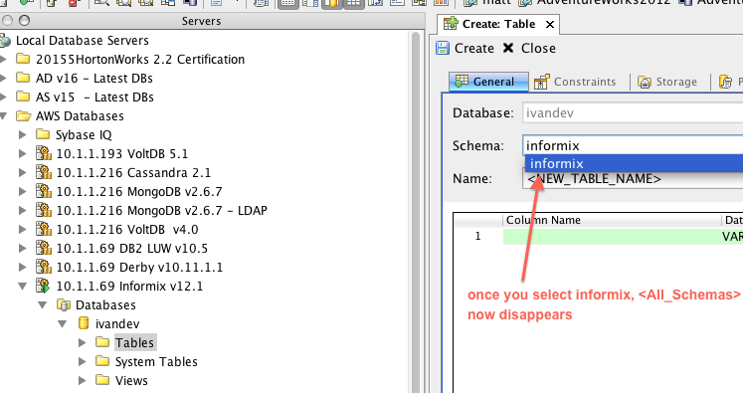The image size is (743, 393).
Task: Click the System Tables folder icon
Action: click(102, 361)
